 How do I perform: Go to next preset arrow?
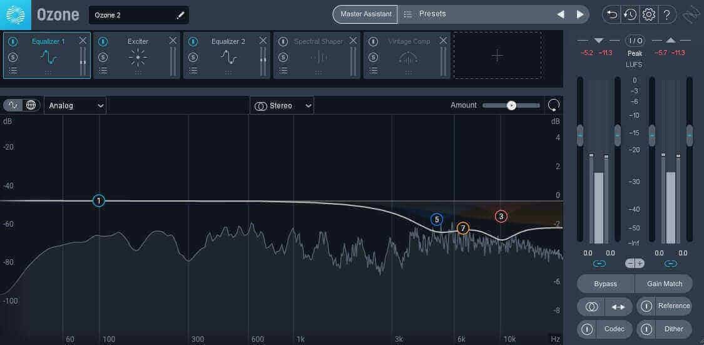click(x=579, y=14)
